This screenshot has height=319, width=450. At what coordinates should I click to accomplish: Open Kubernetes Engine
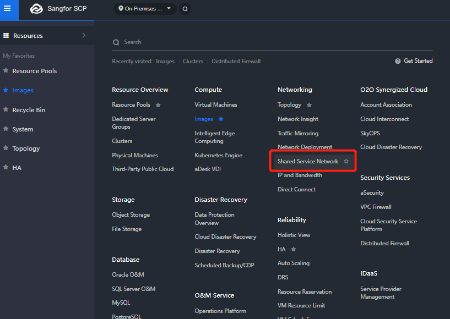click(x=219, y=155)
